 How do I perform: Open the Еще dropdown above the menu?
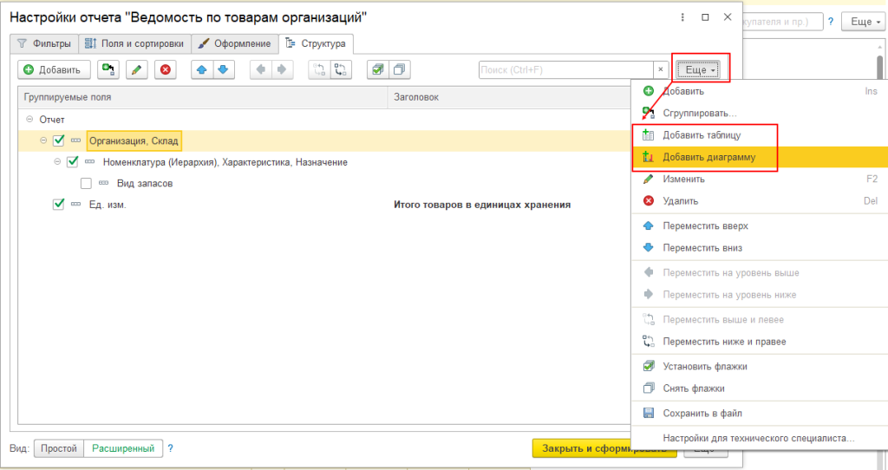pos(701,69)
